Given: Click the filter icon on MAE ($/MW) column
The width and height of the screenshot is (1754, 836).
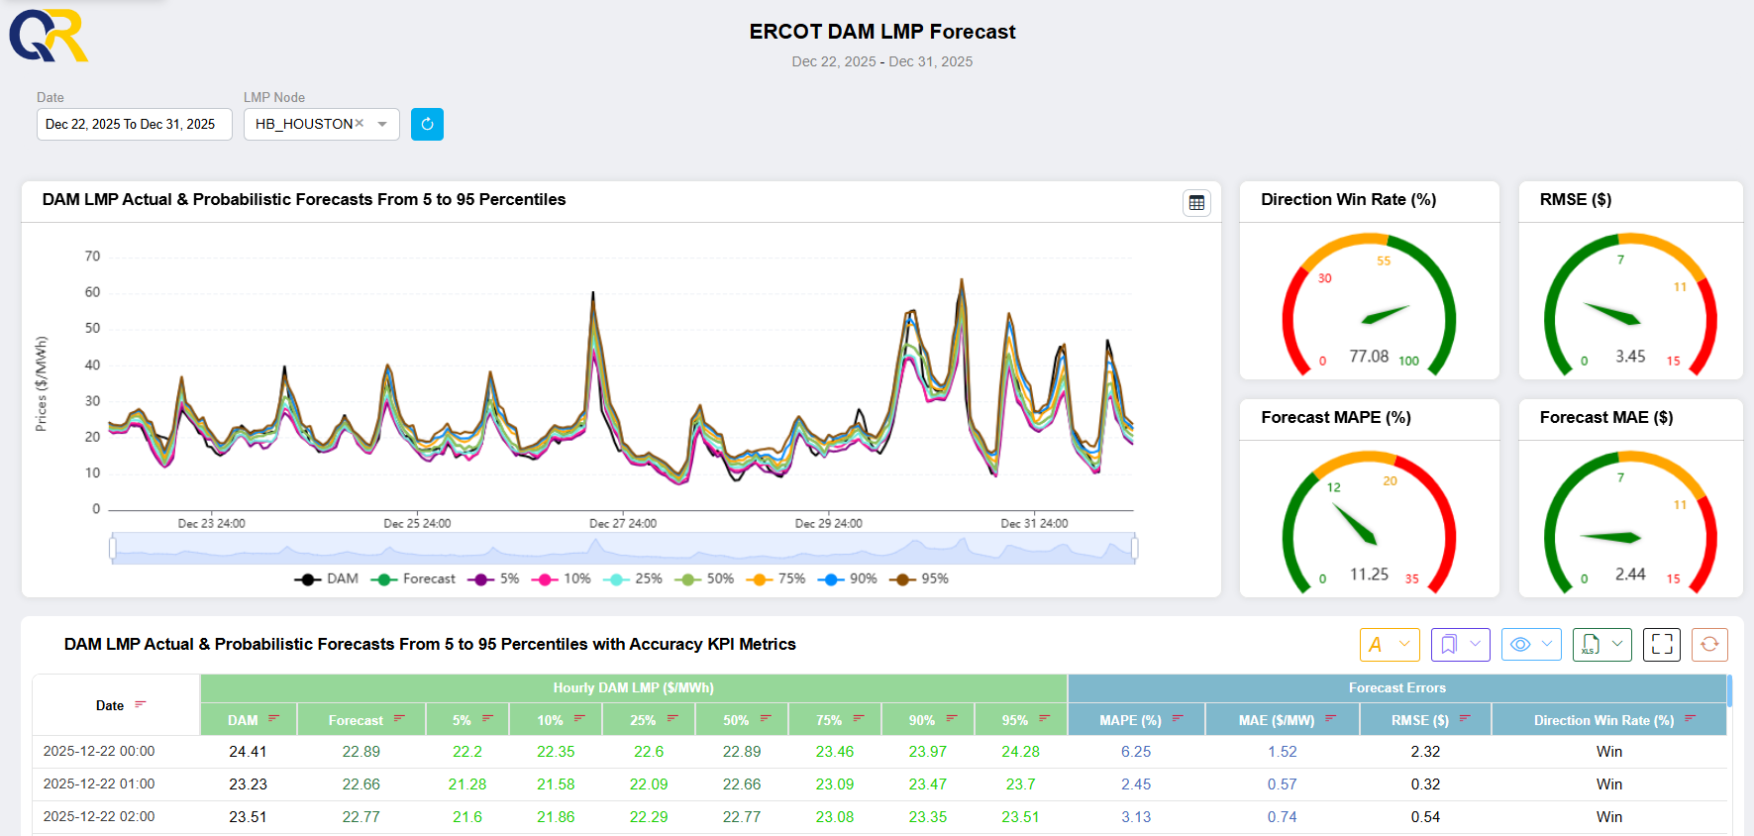Looking at the screenshot, I should coord(1331,718).
